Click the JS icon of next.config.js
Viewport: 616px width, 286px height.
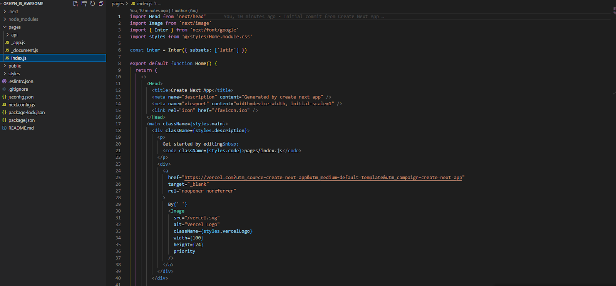pos(4,105)
